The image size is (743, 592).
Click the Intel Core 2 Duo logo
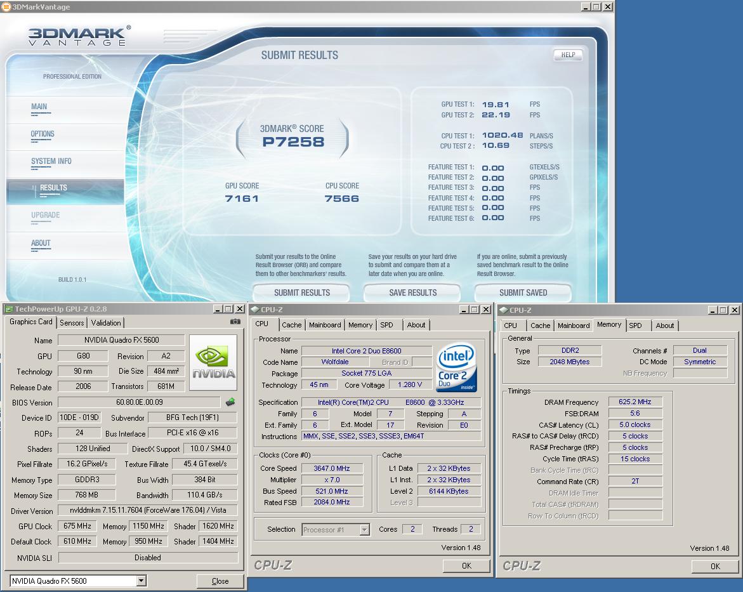(456, 367)
